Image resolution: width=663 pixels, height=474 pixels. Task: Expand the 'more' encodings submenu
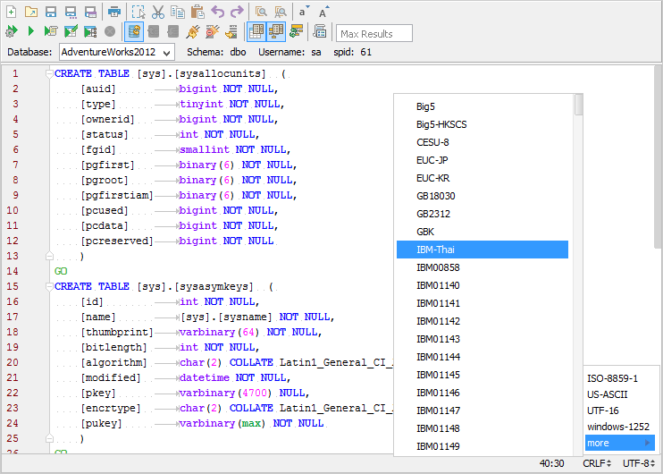[x=620, y=443]
